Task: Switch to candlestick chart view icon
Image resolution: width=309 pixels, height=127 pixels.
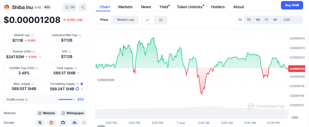Action: pos(161,20)
